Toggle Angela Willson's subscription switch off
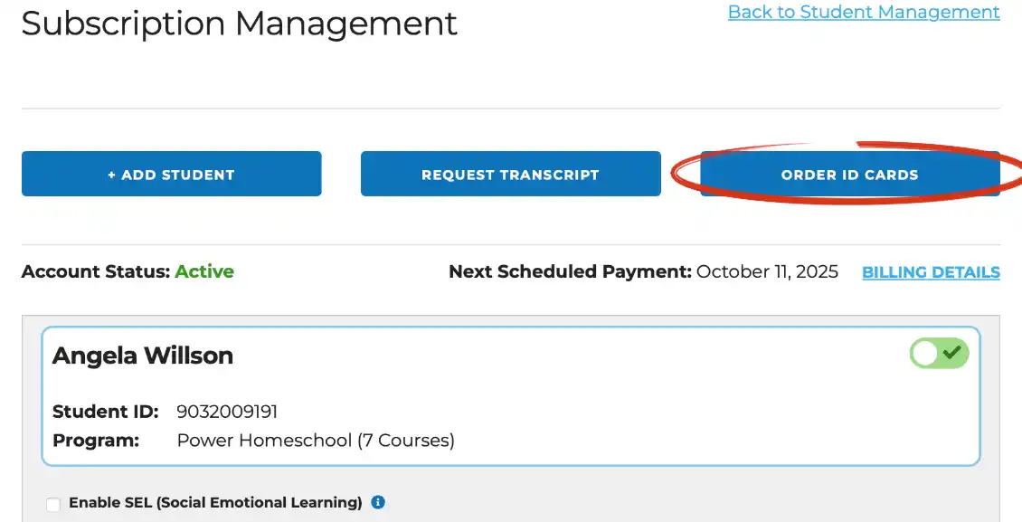Viewport: 1022px width, 522px height. 939,353
